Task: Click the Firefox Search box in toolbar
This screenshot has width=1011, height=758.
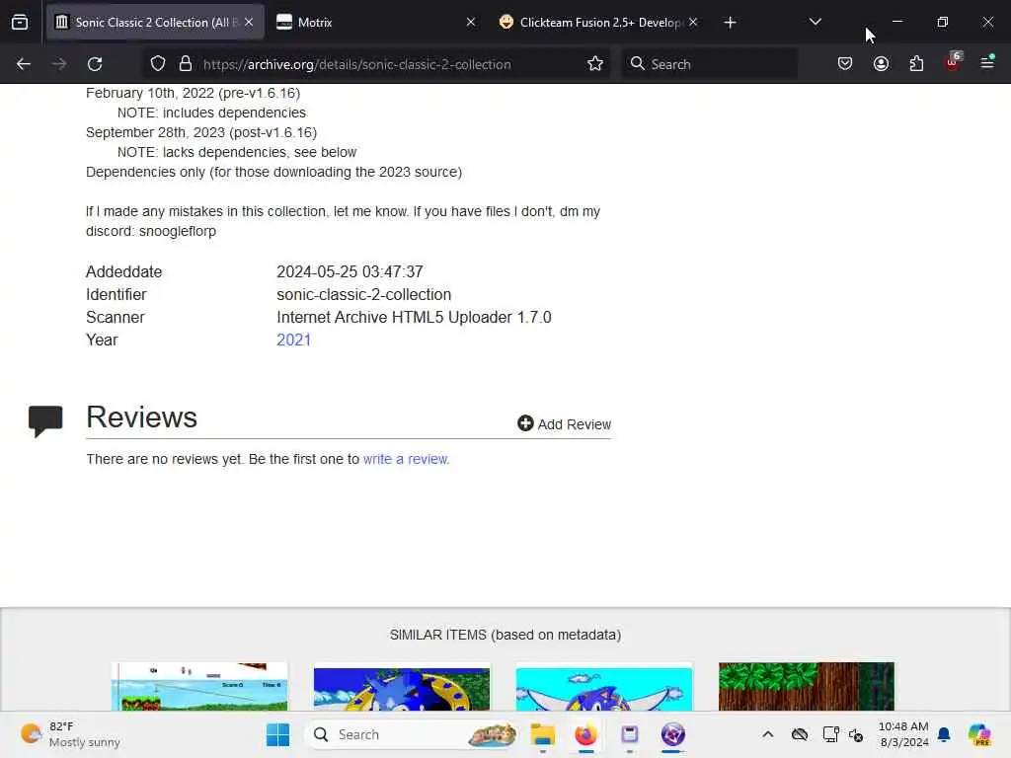Action: point(709,64)
